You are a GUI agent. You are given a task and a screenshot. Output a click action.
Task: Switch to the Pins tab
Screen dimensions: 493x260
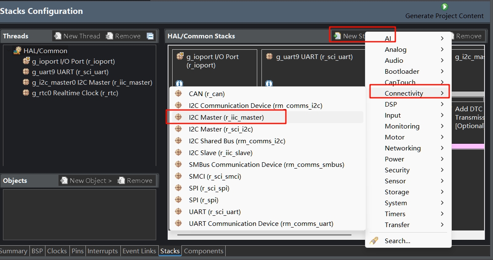[x=77, y=251]
